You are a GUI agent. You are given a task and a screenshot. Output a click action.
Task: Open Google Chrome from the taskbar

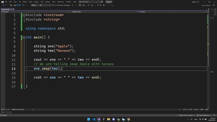pyautogui.click(x=129, y=119)
